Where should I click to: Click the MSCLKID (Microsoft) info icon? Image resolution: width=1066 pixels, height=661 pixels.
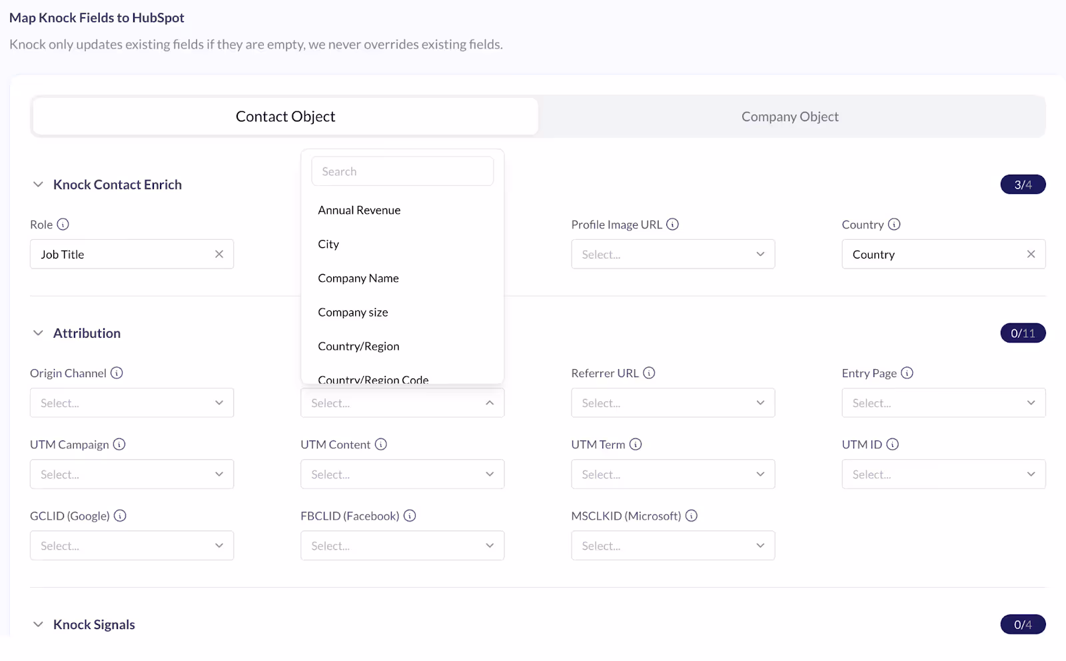click(692, 515)
